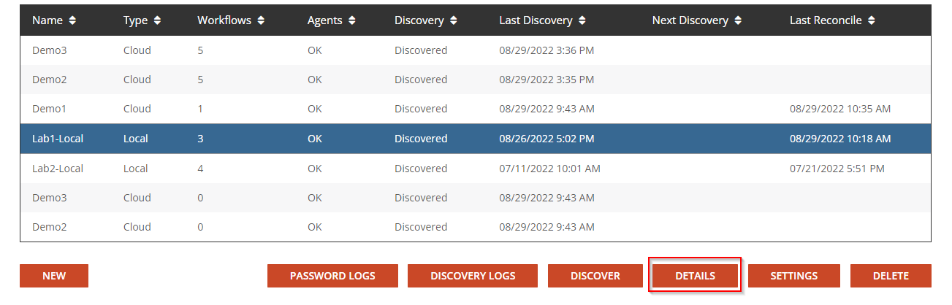Click the Demo1 workflows count 1
Screen dimensions: 952x305
(x=200, y=109)
